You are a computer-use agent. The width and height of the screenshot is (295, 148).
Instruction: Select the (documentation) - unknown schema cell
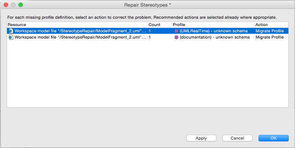coord(215,37)
